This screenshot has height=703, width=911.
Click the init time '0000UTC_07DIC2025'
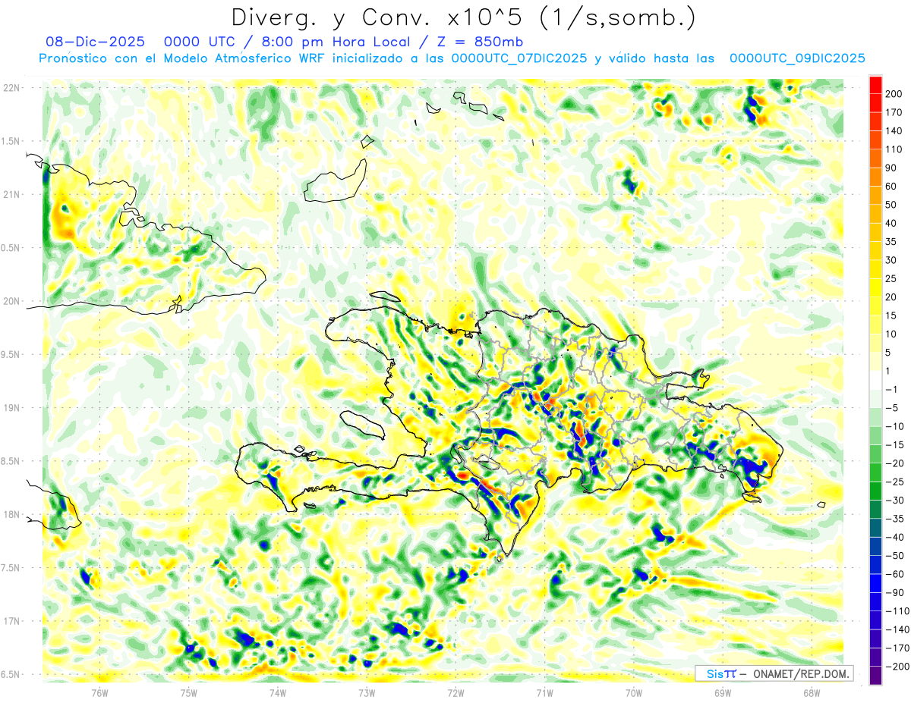[x=519, y=58]
